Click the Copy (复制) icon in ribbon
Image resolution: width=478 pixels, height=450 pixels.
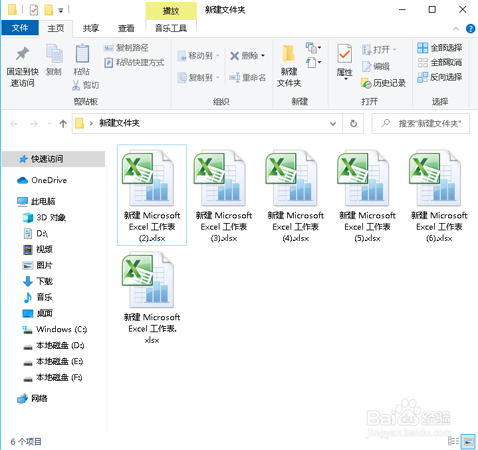tap(54, 54)
